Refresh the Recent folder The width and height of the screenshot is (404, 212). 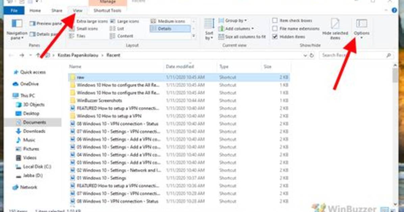(x=312, y=55)
